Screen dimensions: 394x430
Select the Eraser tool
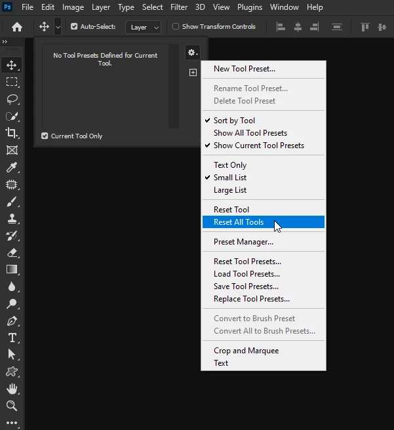pyautogui.click(x=12, y=252)
